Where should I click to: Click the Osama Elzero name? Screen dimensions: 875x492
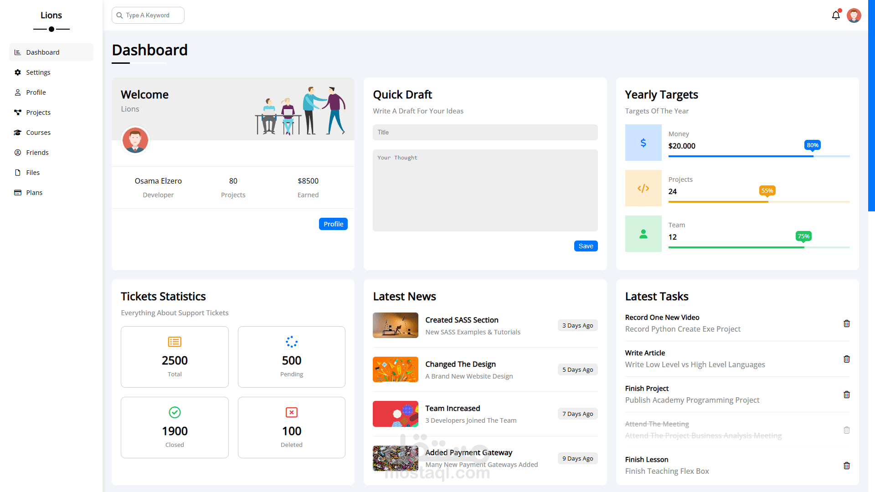point(158,181)
